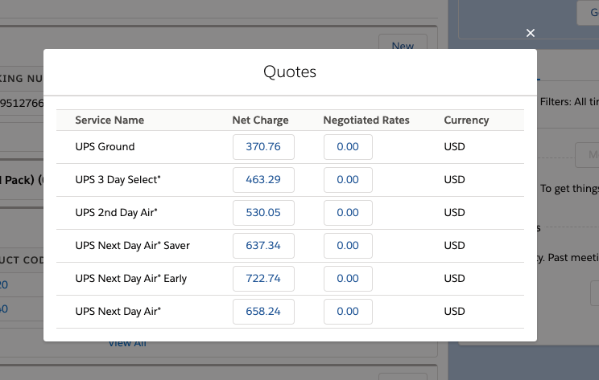Click the 0.00 negotiated rate in the UPS Next Day Air row
Image resolution: width=599 pixels, height=380 pixels.
tap(348, 312)
